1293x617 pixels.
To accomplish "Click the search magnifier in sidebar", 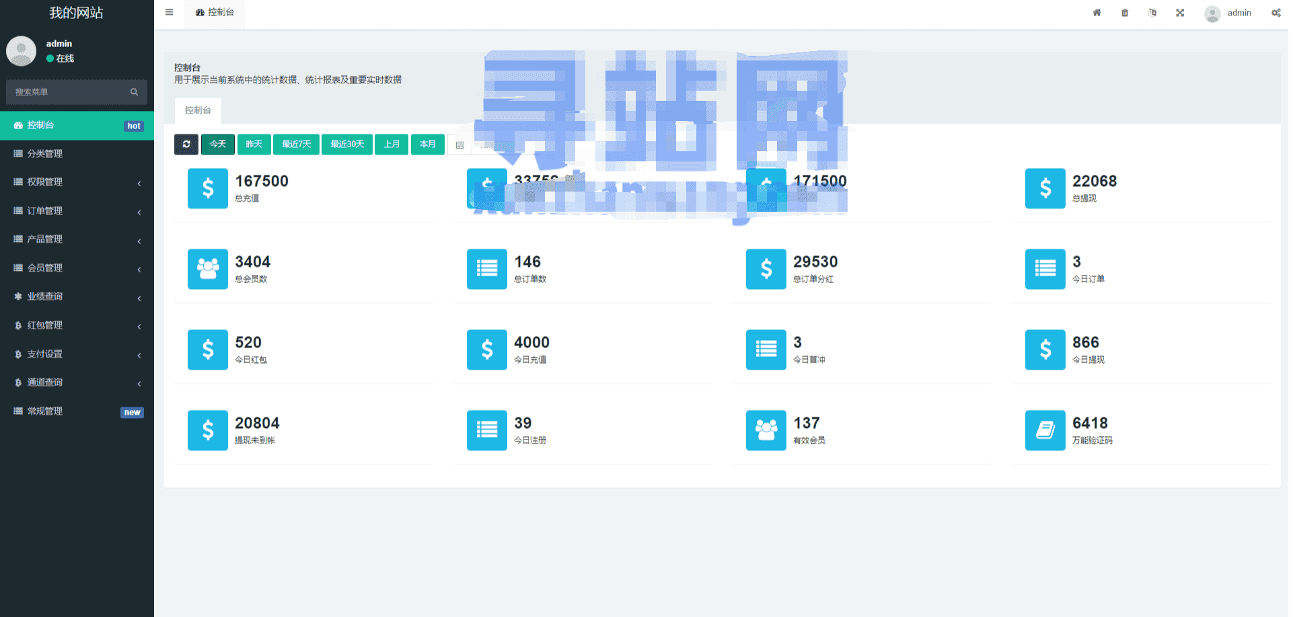I will [134, 92].
